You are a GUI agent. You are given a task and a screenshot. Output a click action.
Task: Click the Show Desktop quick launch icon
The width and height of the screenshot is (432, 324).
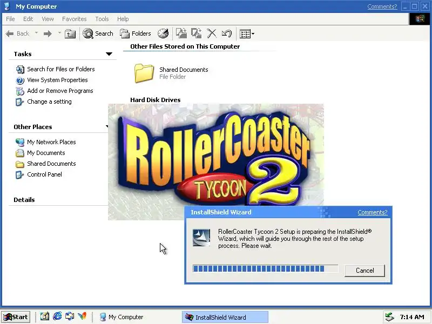click(x=70, y=316)
